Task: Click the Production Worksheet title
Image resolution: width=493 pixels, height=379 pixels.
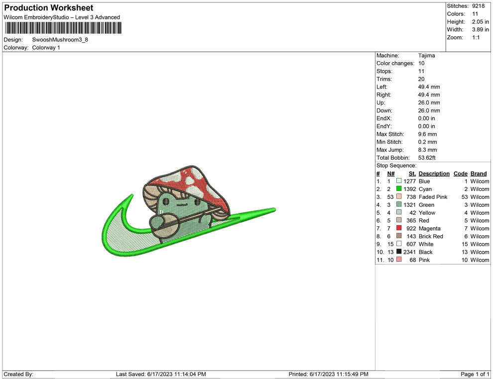Action: (x=49, y=7)
